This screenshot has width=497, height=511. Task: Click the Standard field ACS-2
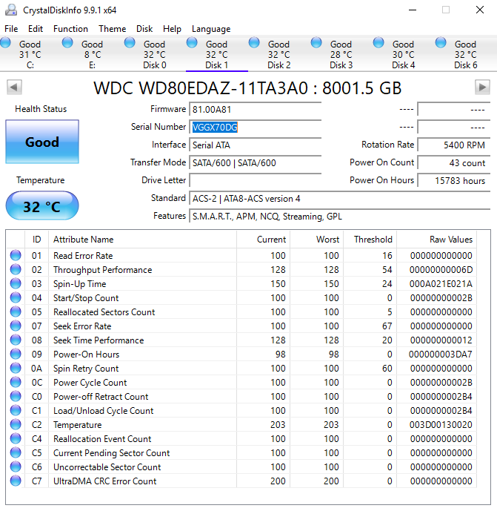pyautogui.click(x=340, y=198)
